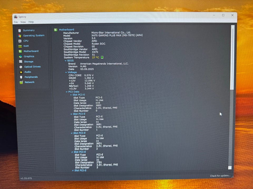The width and height of the screenshot is (253, 189).
Task: Click the Optical Drives label in sidebar
Action: pos(32,67)
